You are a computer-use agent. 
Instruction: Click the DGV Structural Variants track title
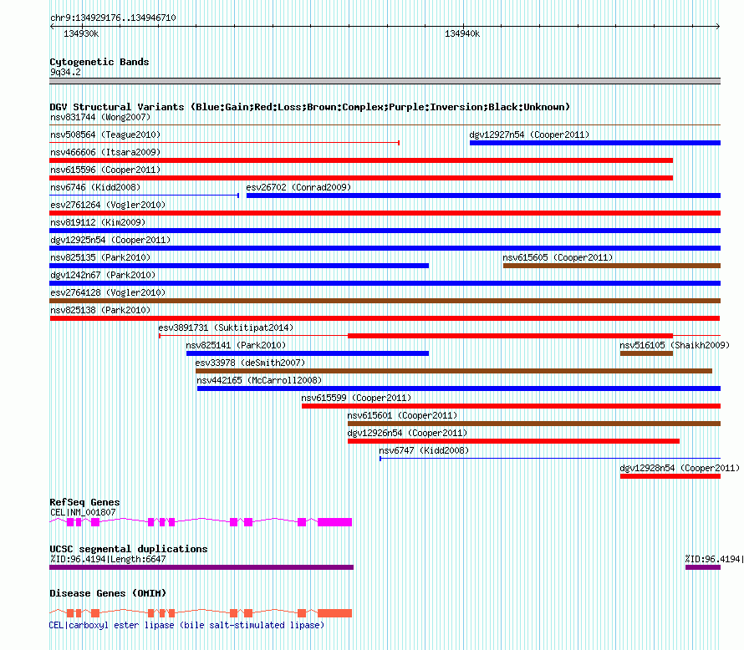pos(309,107)
